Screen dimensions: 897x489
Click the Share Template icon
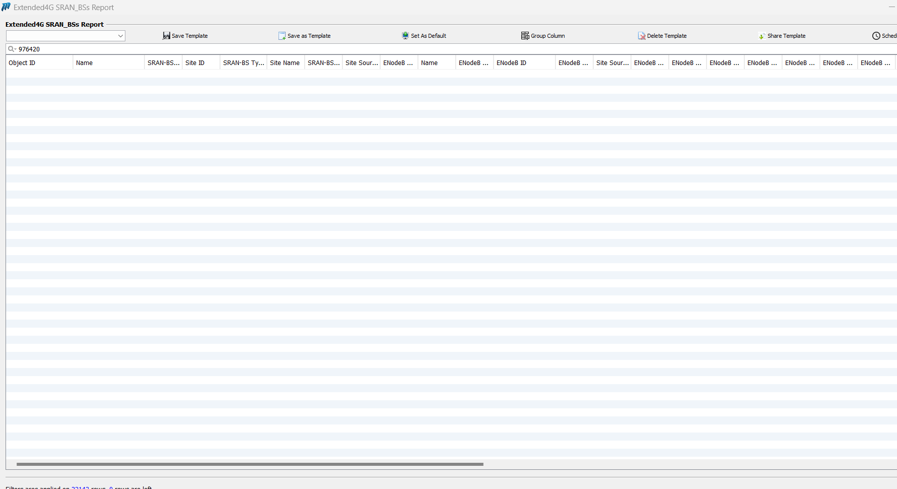coord(762,36)
